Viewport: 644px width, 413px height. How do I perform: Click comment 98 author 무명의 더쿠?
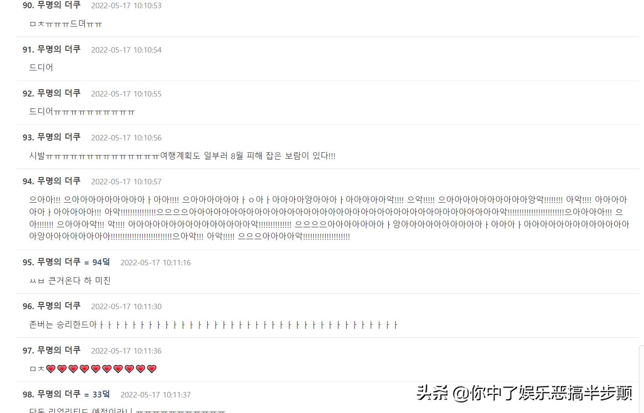click(59, 394)
